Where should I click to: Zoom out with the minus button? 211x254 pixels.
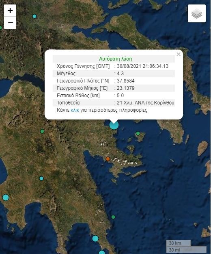pyautogui.click(x=10, y=23)
